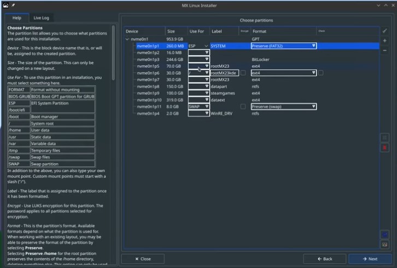Open Use For dropdown for datapart row

(x=198, y=86)
